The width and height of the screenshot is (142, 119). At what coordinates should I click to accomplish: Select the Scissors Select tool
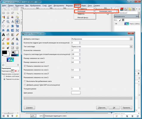(x=8, y=17)
